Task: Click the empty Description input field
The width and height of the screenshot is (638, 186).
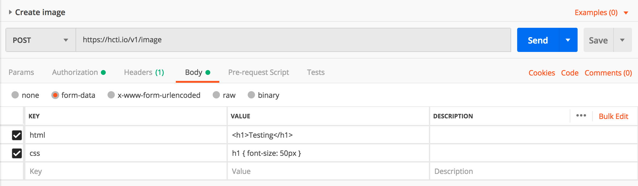Action: pyautogui.click(x=533, y=171)
